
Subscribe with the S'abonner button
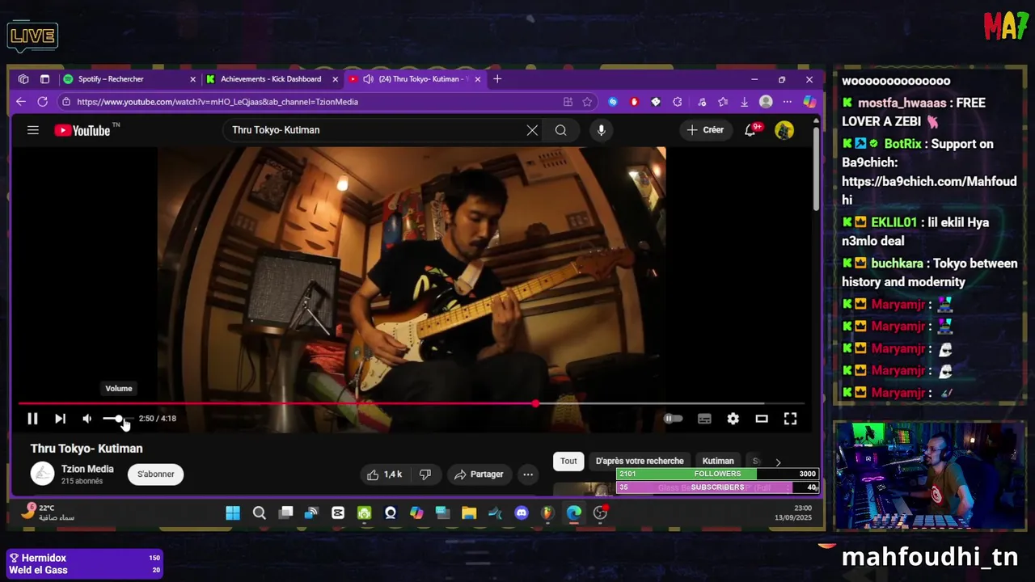(156, 474)
